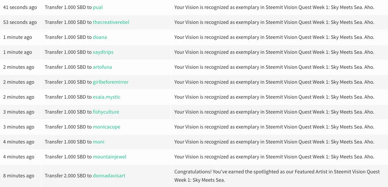This screenshot has height=187, width=388.
Task: Click 'Transfer 1.000 SBD to' in fishyculture row
Action: [68, 112]
